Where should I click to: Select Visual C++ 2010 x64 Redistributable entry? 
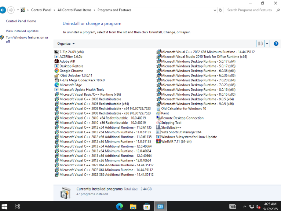coord(101,118)
